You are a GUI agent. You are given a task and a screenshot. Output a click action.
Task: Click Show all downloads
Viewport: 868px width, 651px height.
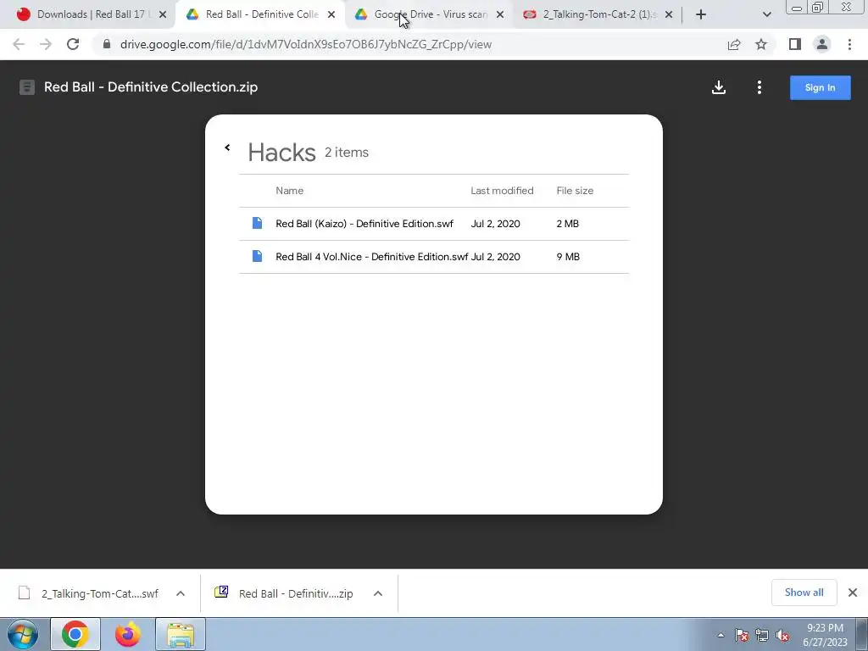point(804,593)
